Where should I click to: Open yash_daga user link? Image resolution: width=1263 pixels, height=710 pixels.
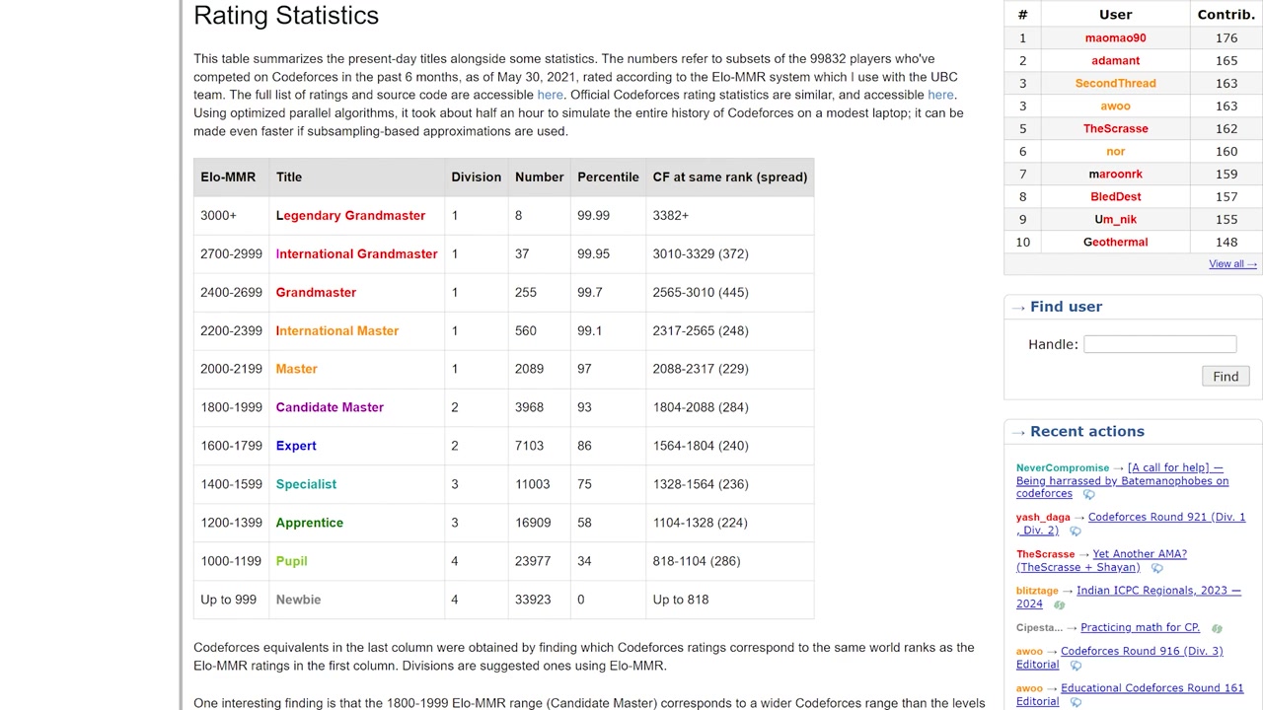1043,517
